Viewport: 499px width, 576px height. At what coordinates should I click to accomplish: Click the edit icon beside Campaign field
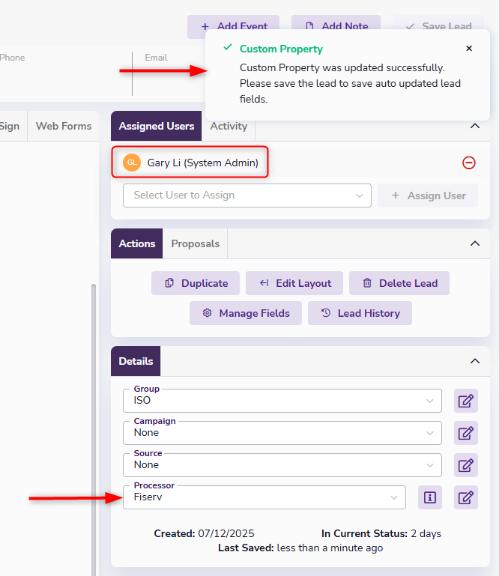click(x=465, y=433)
